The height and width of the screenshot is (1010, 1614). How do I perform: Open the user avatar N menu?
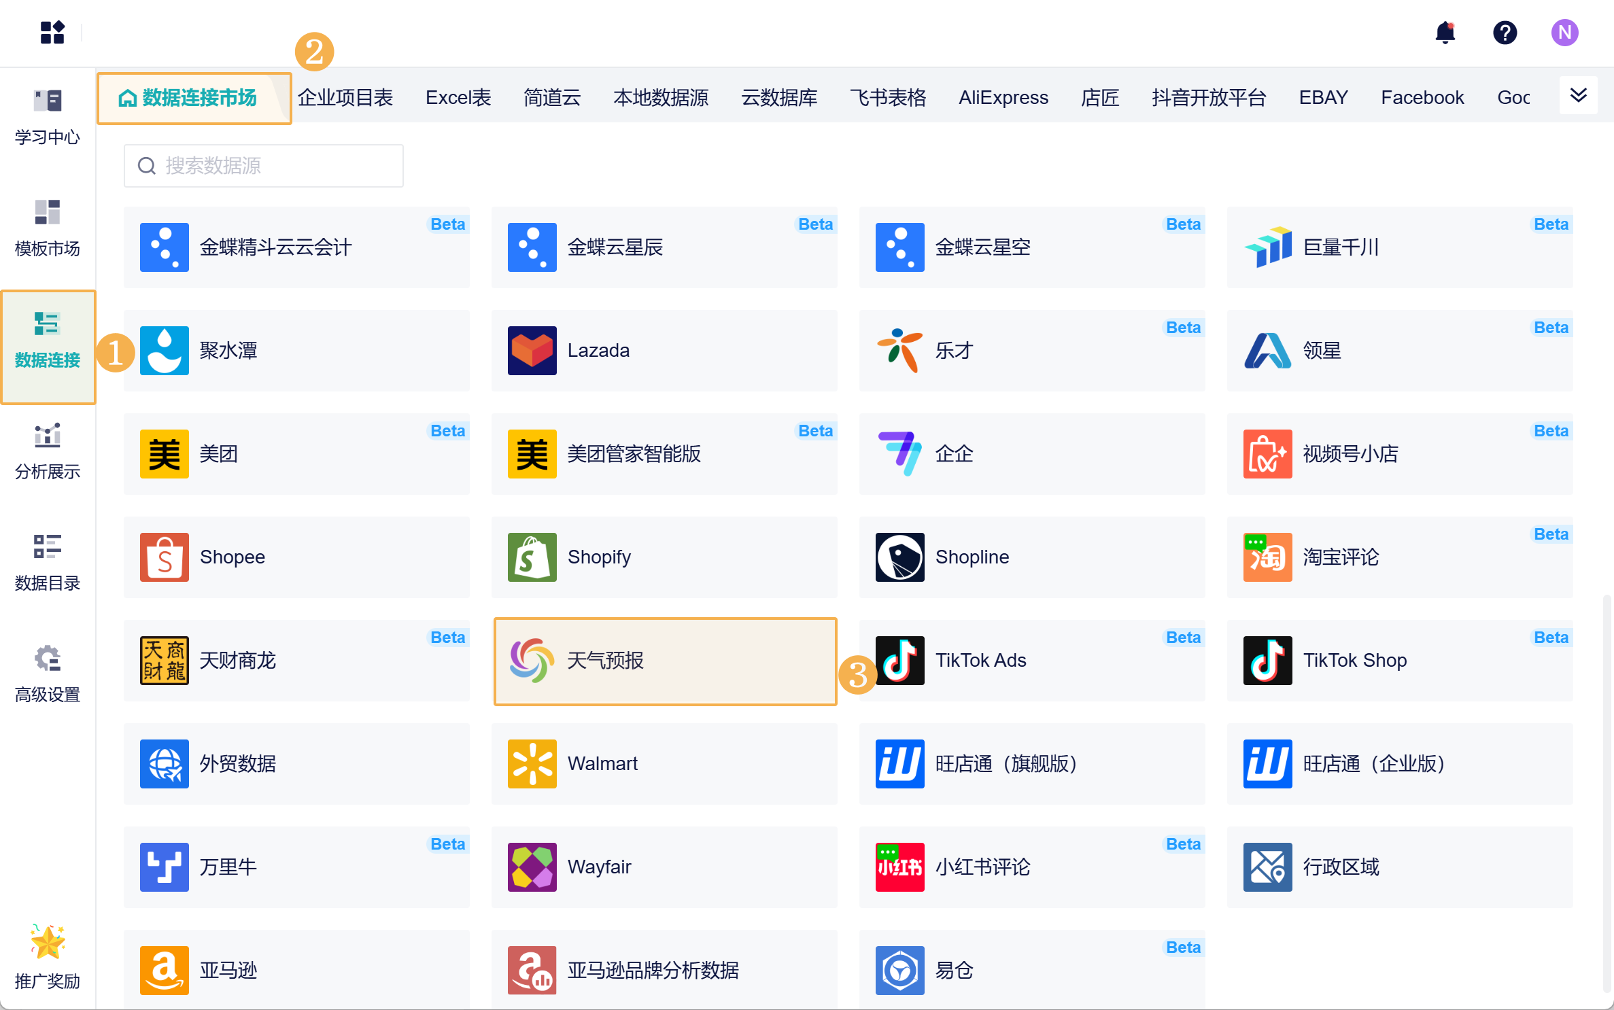point(1564,33)
